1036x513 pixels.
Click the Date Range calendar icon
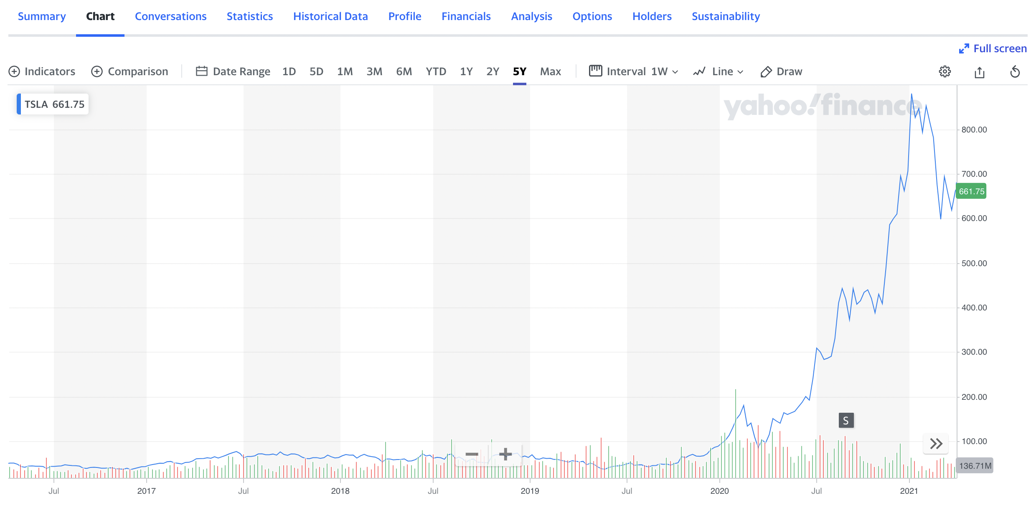point(202,71)
